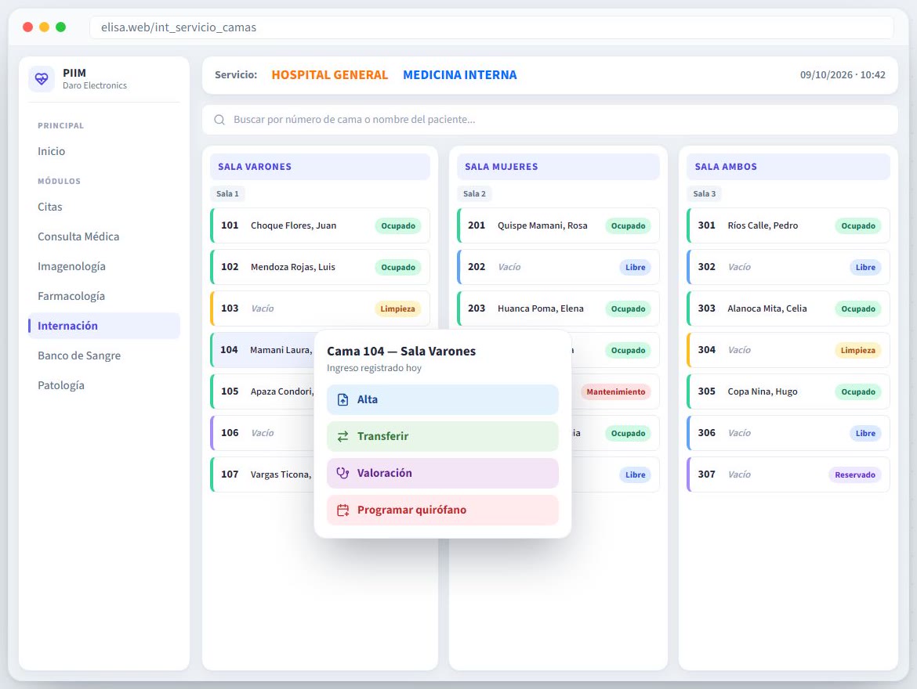
Task: Select bed 303 Alanoca Mita, Celia
Action: (788, 308)
